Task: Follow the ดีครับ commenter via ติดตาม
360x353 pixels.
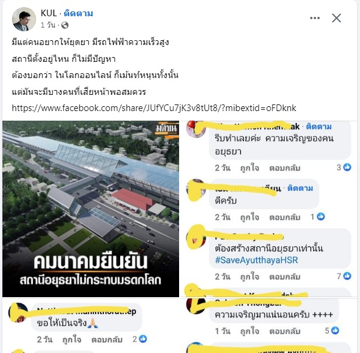Action: 300,188
